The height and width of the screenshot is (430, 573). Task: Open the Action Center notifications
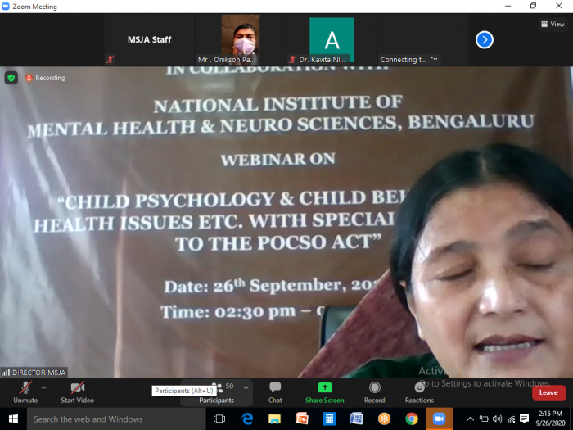coord(525,419)
